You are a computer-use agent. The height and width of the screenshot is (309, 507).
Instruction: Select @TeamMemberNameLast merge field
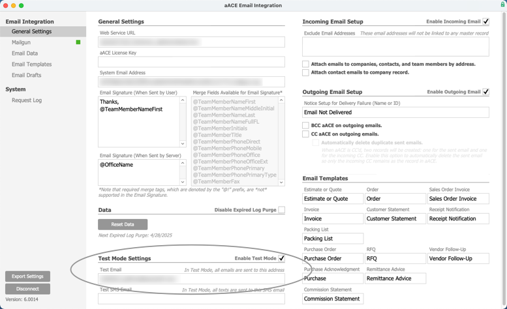click(224, 115)
